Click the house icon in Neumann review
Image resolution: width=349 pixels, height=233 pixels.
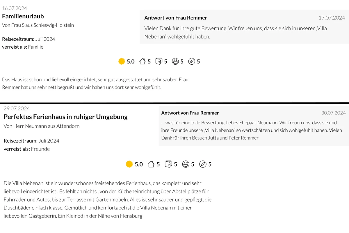pyautogui.click(x=151, y=164)
